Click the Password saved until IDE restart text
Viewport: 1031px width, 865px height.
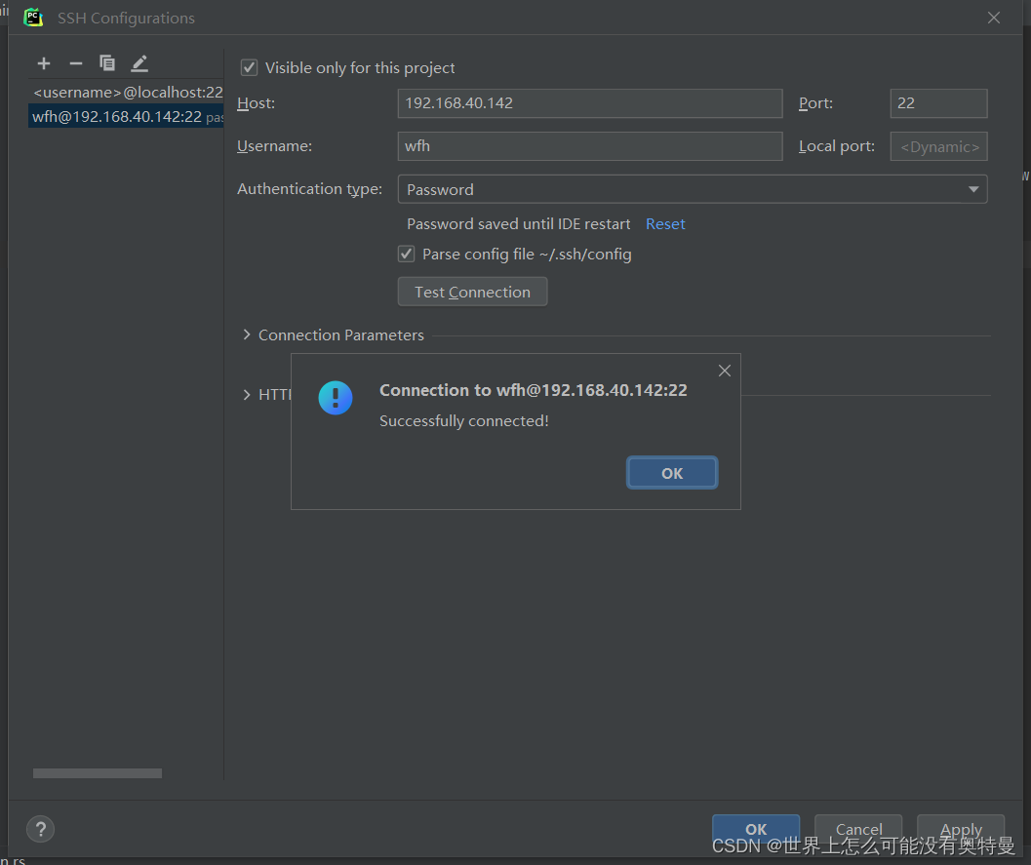518,224
